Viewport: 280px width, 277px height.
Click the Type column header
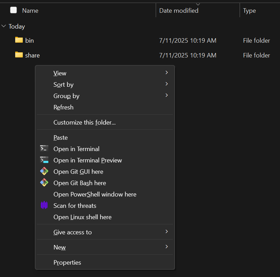(x=249, y=10)
